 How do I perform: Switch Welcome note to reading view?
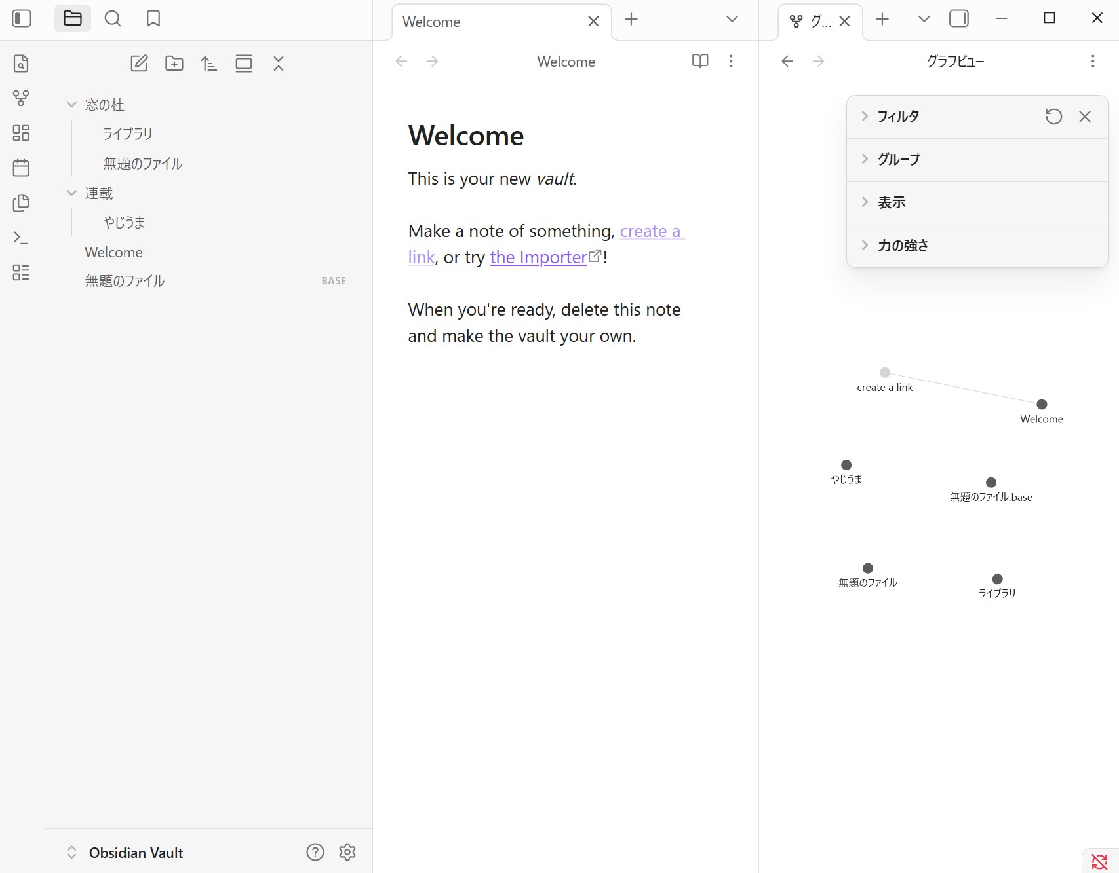(x=700, y=61)
